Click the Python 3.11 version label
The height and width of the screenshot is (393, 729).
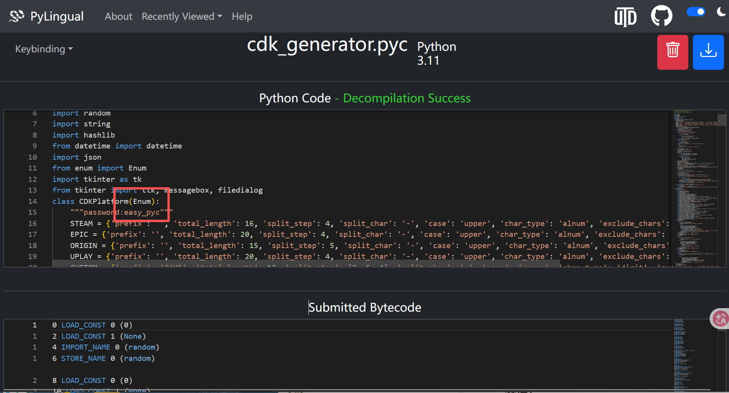pyautogui.click(x=437, y=53)
